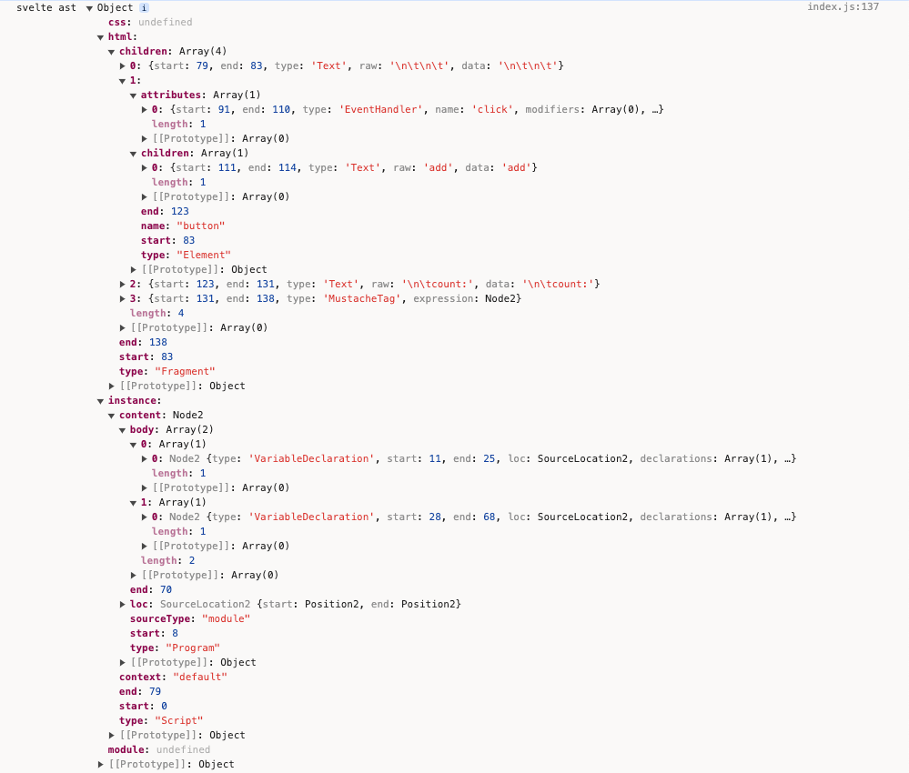Viewport: 909px width, 773px height.
Task: Collapse the children Array(4) node
Action: (112, 52)
